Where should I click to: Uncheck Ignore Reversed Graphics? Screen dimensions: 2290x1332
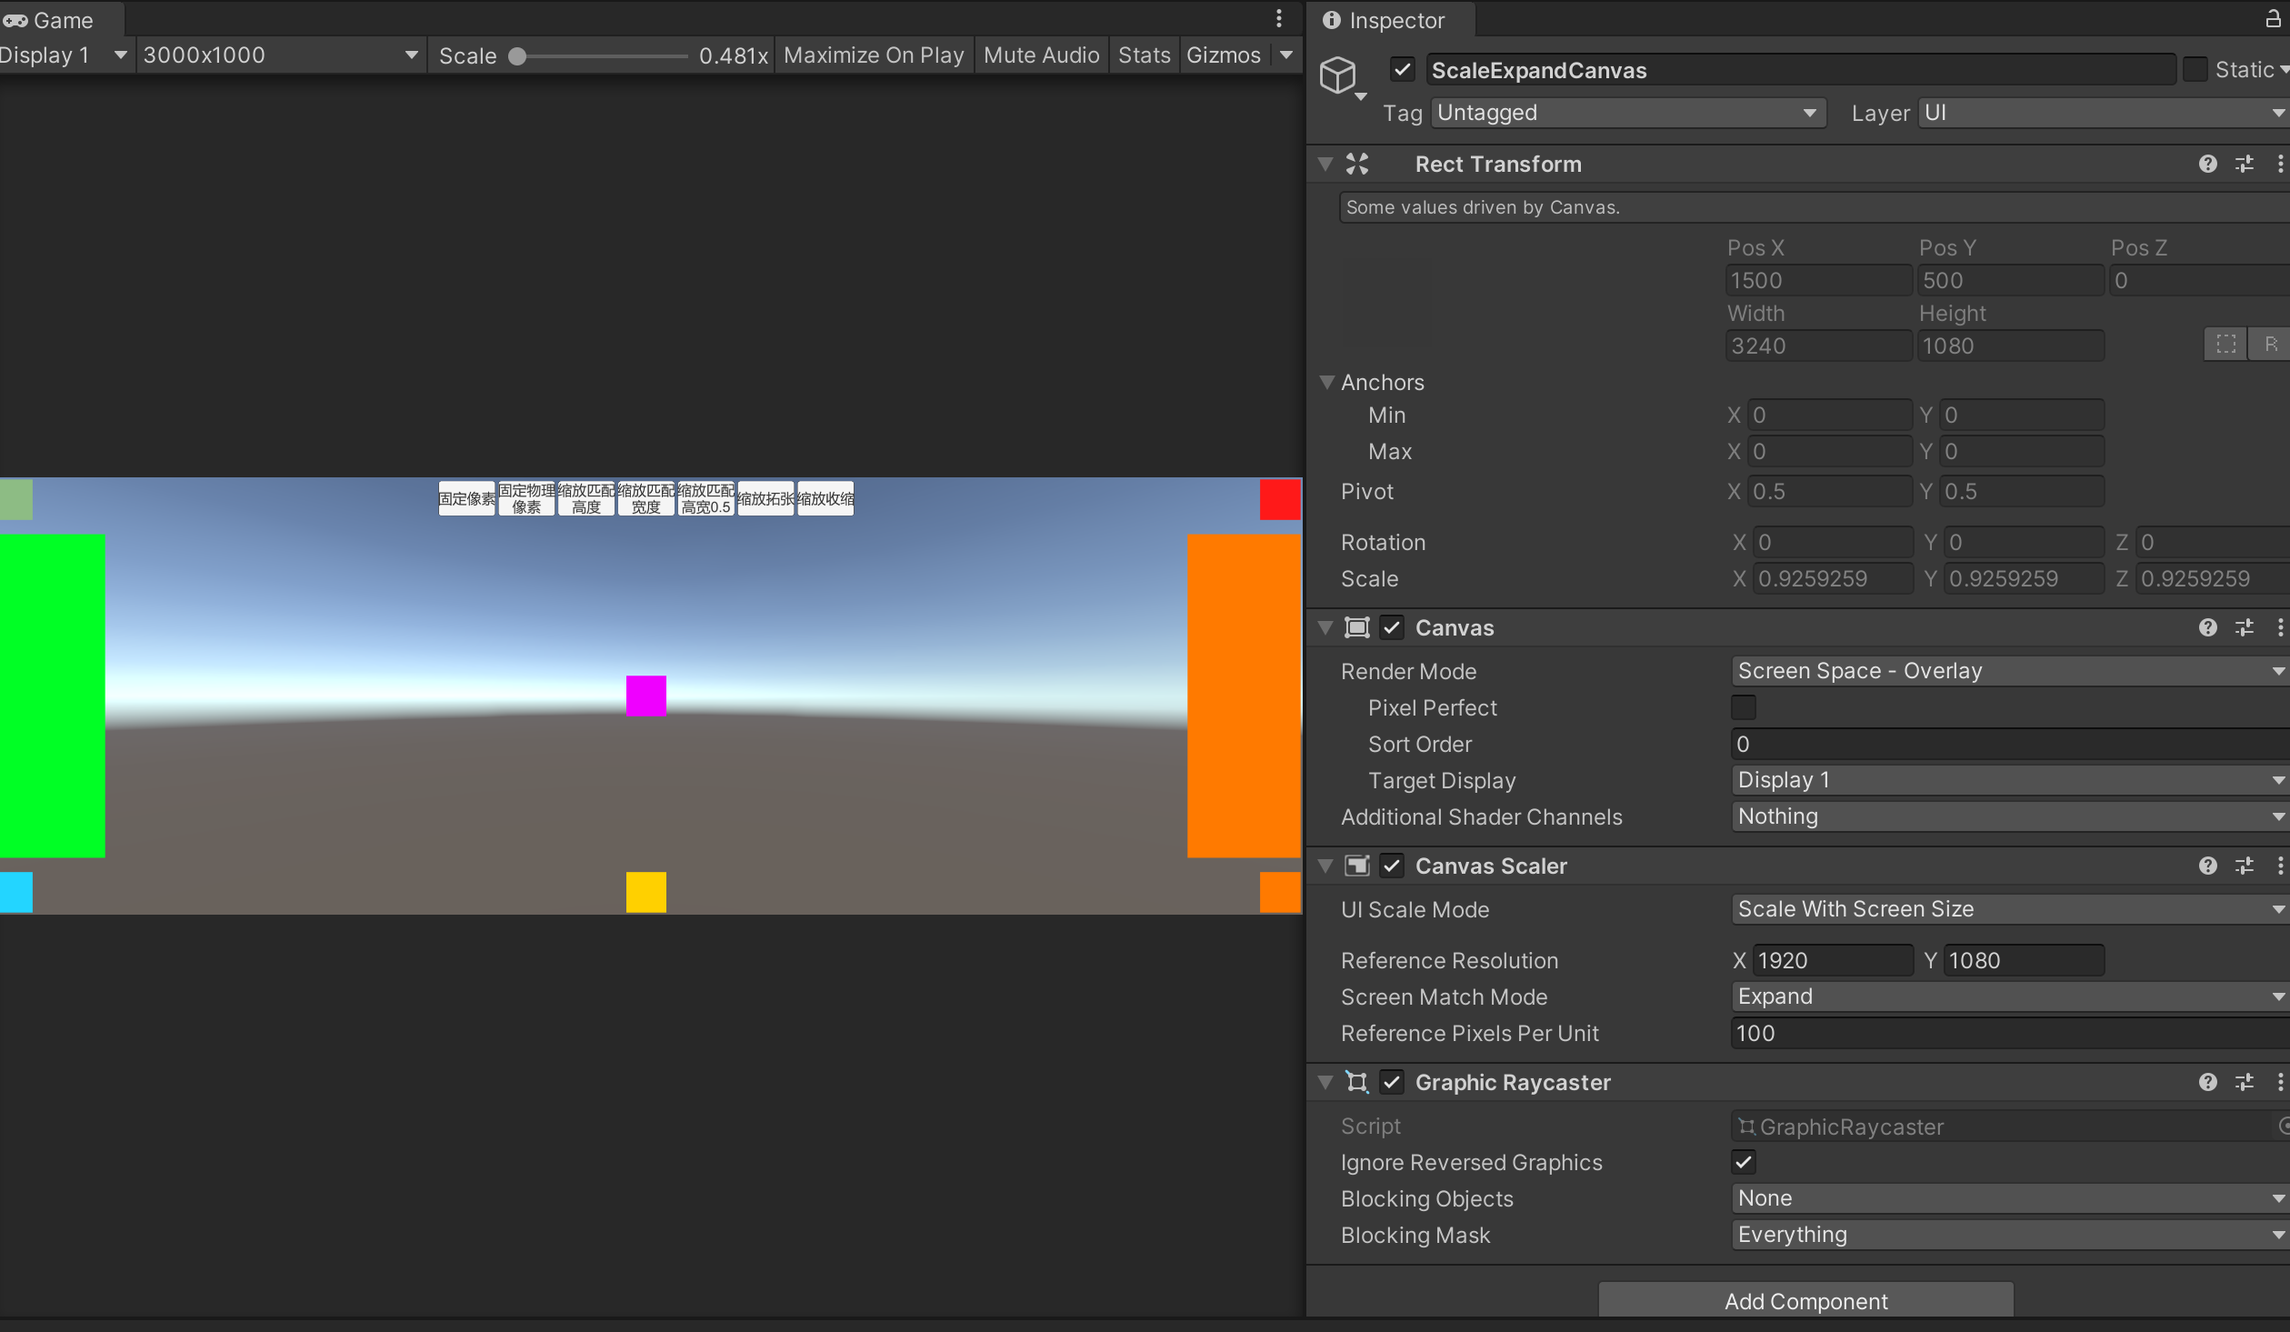[x=1744, y=1162]
